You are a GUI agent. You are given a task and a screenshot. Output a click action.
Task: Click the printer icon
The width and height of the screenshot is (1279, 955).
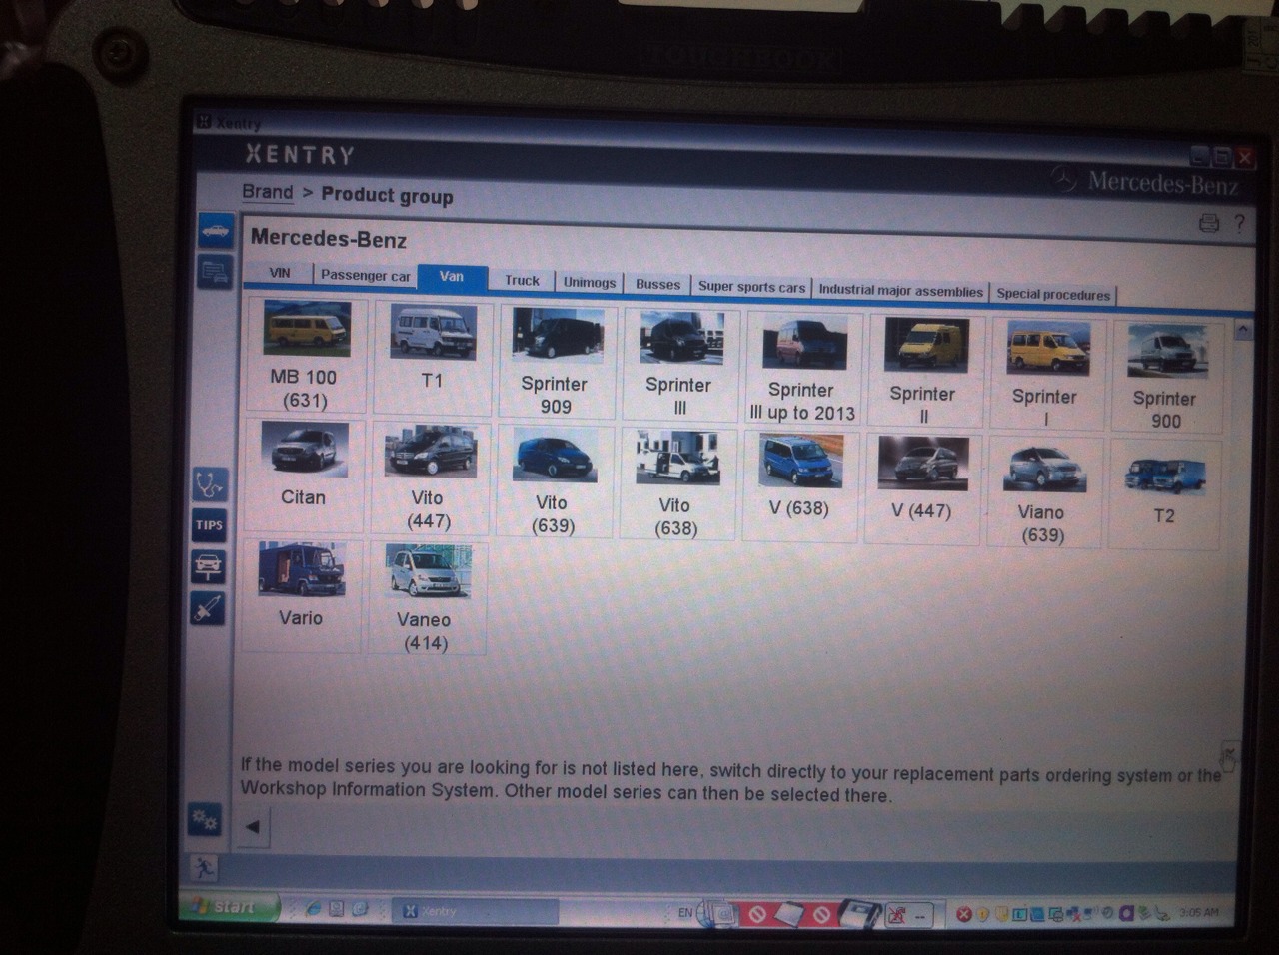coord(1208,223)
